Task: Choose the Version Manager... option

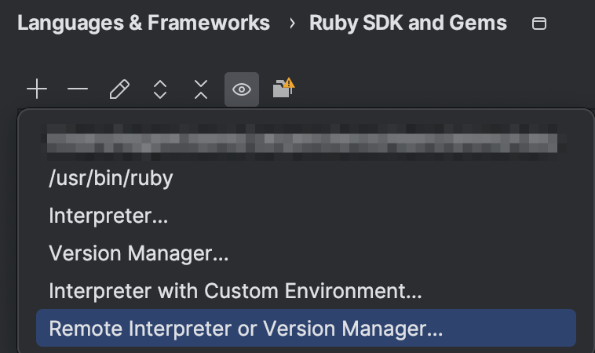Action: point(139,253)
